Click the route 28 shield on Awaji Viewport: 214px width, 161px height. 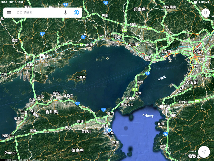(x=148, y=73)
